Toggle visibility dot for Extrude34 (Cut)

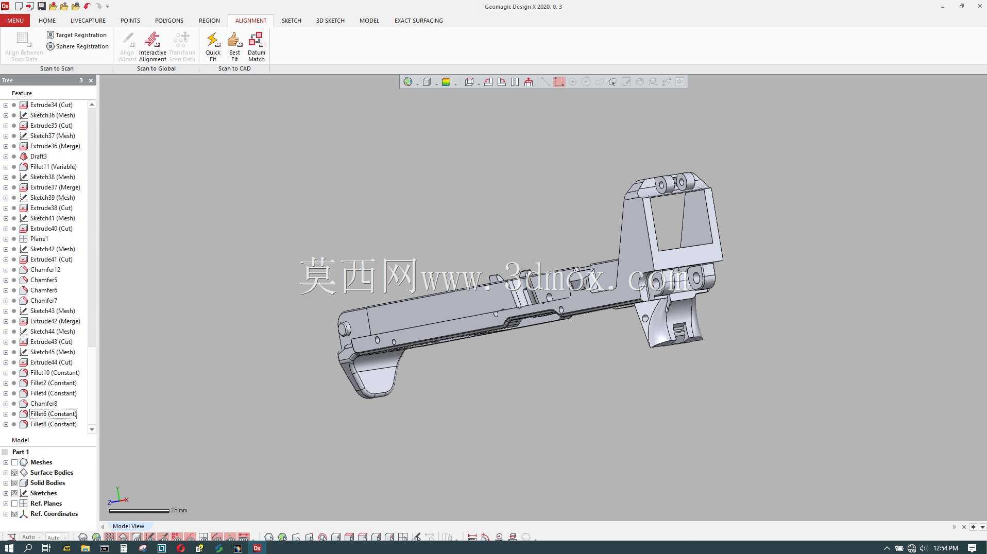(x=14, y=105)
